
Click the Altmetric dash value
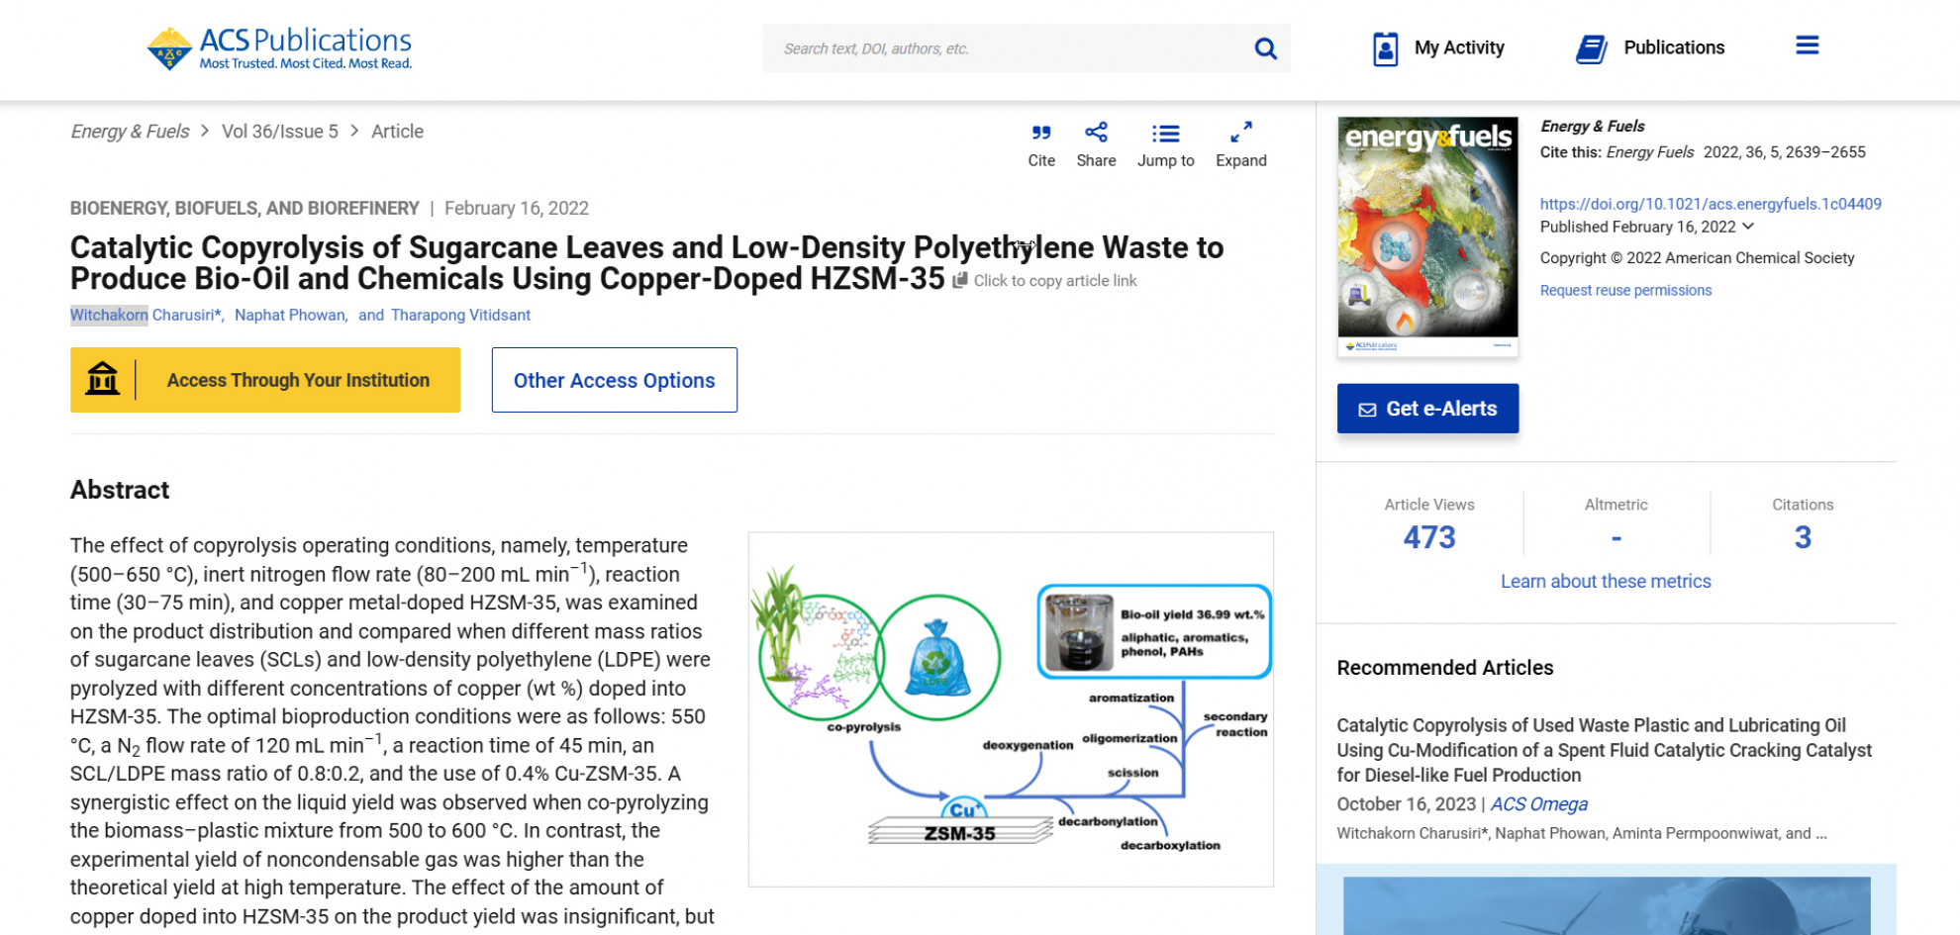pyautogui.click(x=1616, y=538)
